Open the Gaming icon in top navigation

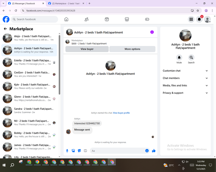[x=147, y=19]
